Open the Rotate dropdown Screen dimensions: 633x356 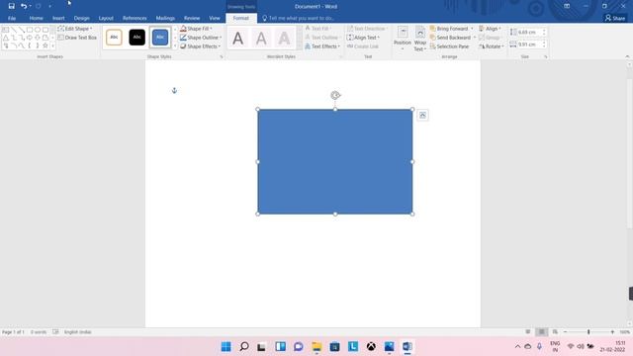click(492, 46)
